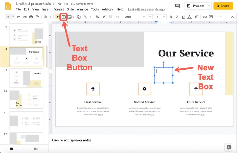Star the Untitled presentation
The height and width of the screenshot is (153, 237).
click(x=60, y=4)
